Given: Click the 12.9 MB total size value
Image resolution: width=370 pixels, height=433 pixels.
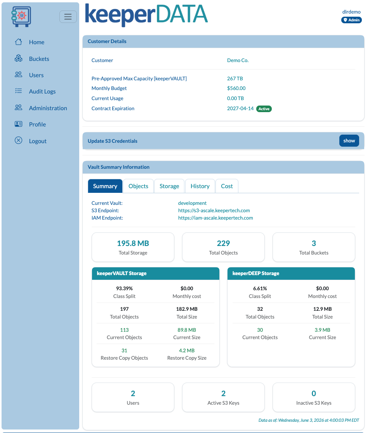Looking at the screenshot, I should (323, 309).
